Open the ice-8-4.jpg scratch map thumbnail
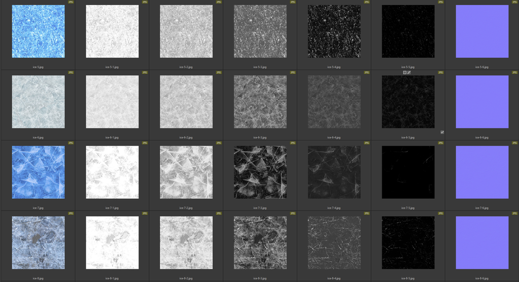 point(334,243)
